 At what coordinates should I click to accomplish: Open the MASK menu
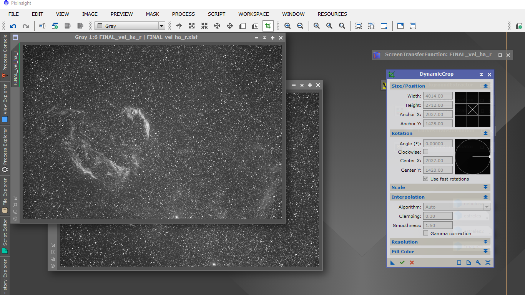click(153, 14)
